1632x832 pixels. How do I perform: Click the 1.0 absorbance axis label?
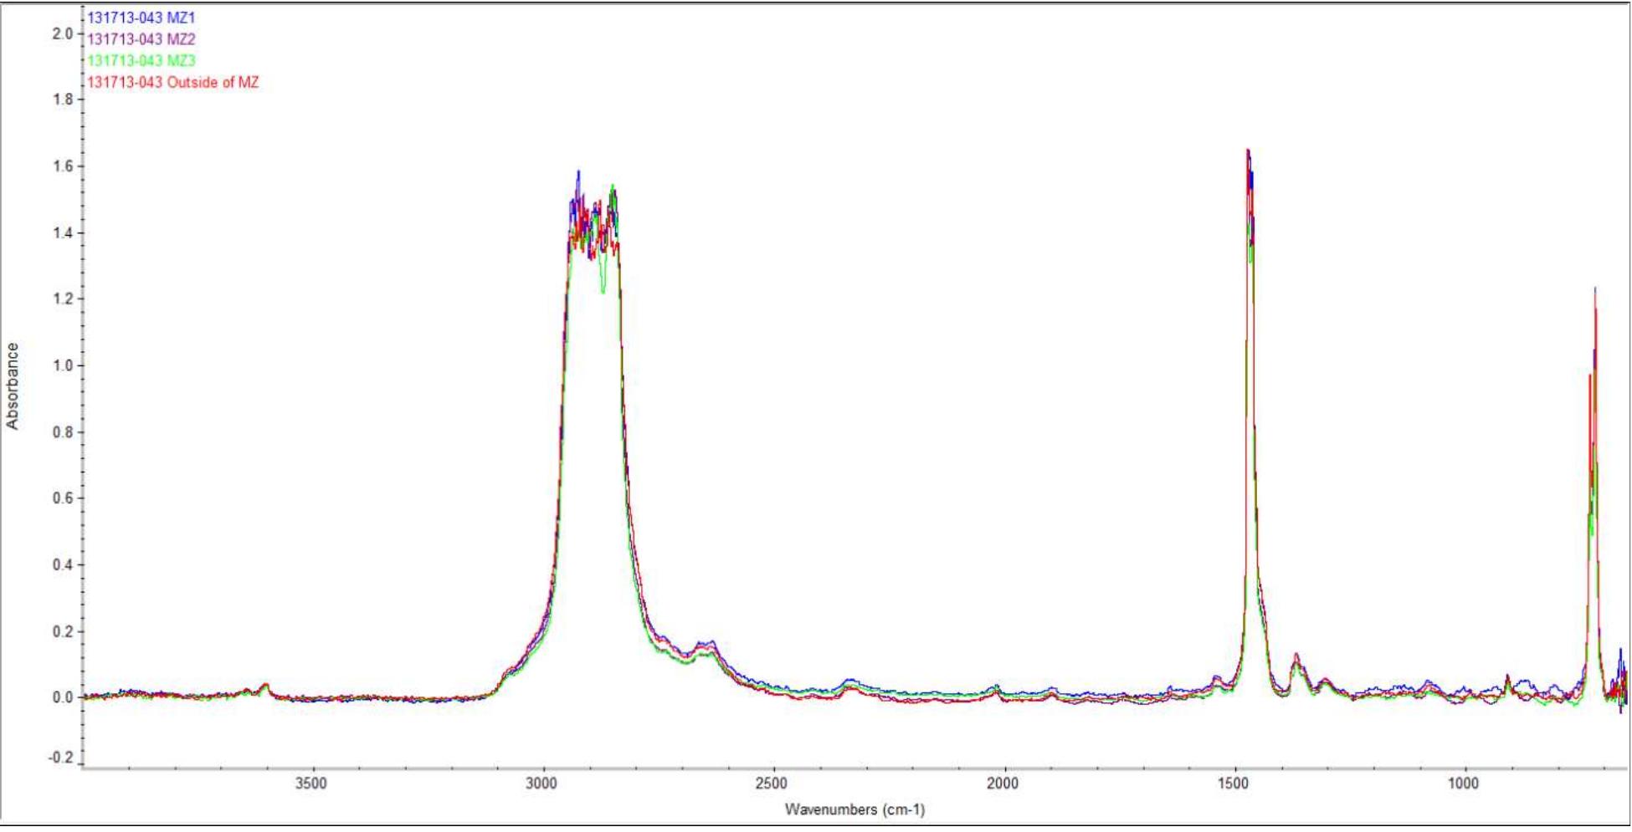coord(63,365)
